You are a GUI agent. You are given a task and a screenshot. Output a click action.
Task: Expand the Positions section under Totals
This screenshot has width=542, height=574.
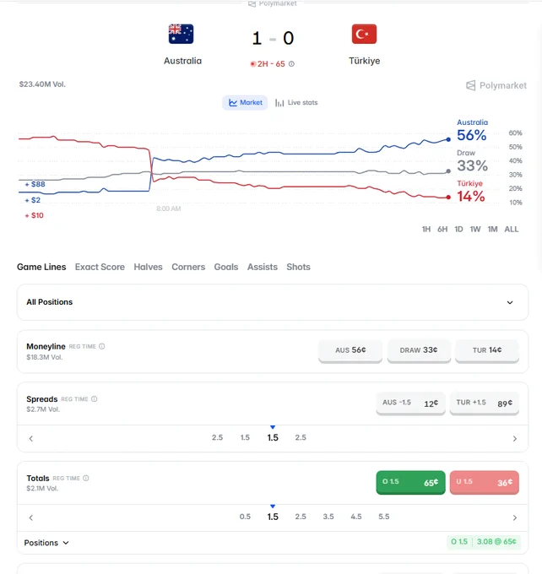tap(46, 543)
